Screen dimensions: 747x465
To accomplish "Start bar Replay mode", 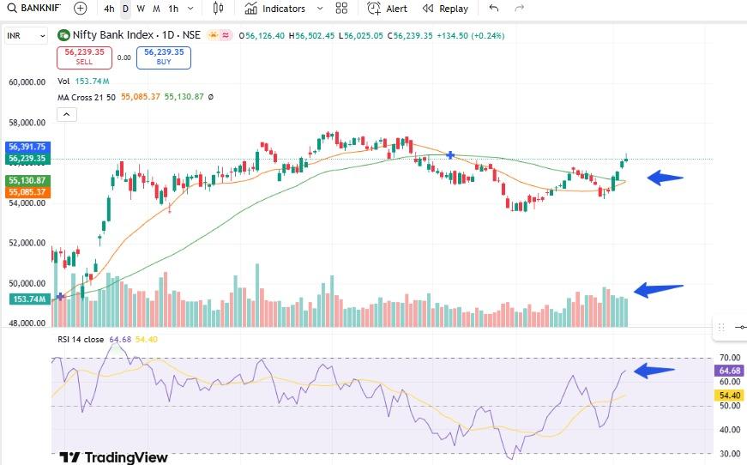I will 445,9.
